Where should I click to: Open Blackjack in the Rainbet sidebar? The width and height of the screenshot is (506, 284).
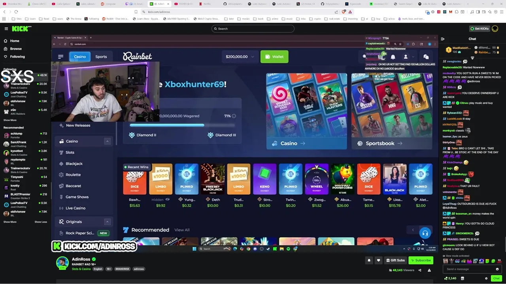(x=74, y=163)
